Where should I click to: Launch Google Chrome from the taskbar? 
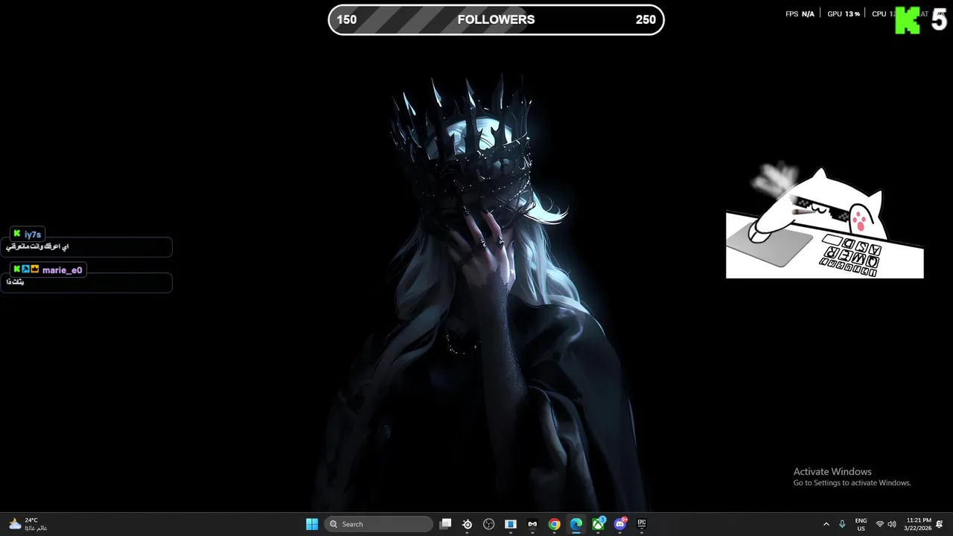click(554, 524)
